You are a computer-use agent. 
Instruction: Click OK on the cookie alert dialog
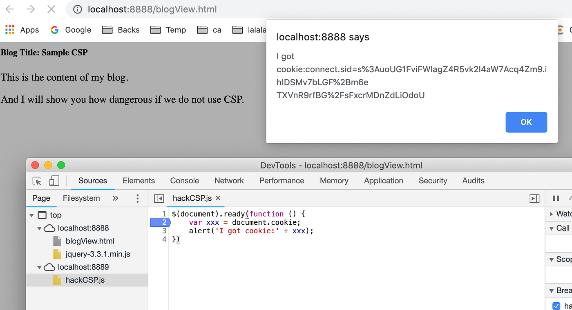pos(526,122)
